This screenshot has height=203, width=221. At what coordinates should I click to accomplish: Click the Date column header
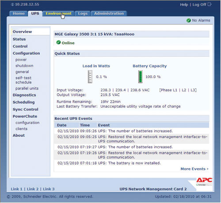(61, 125)
